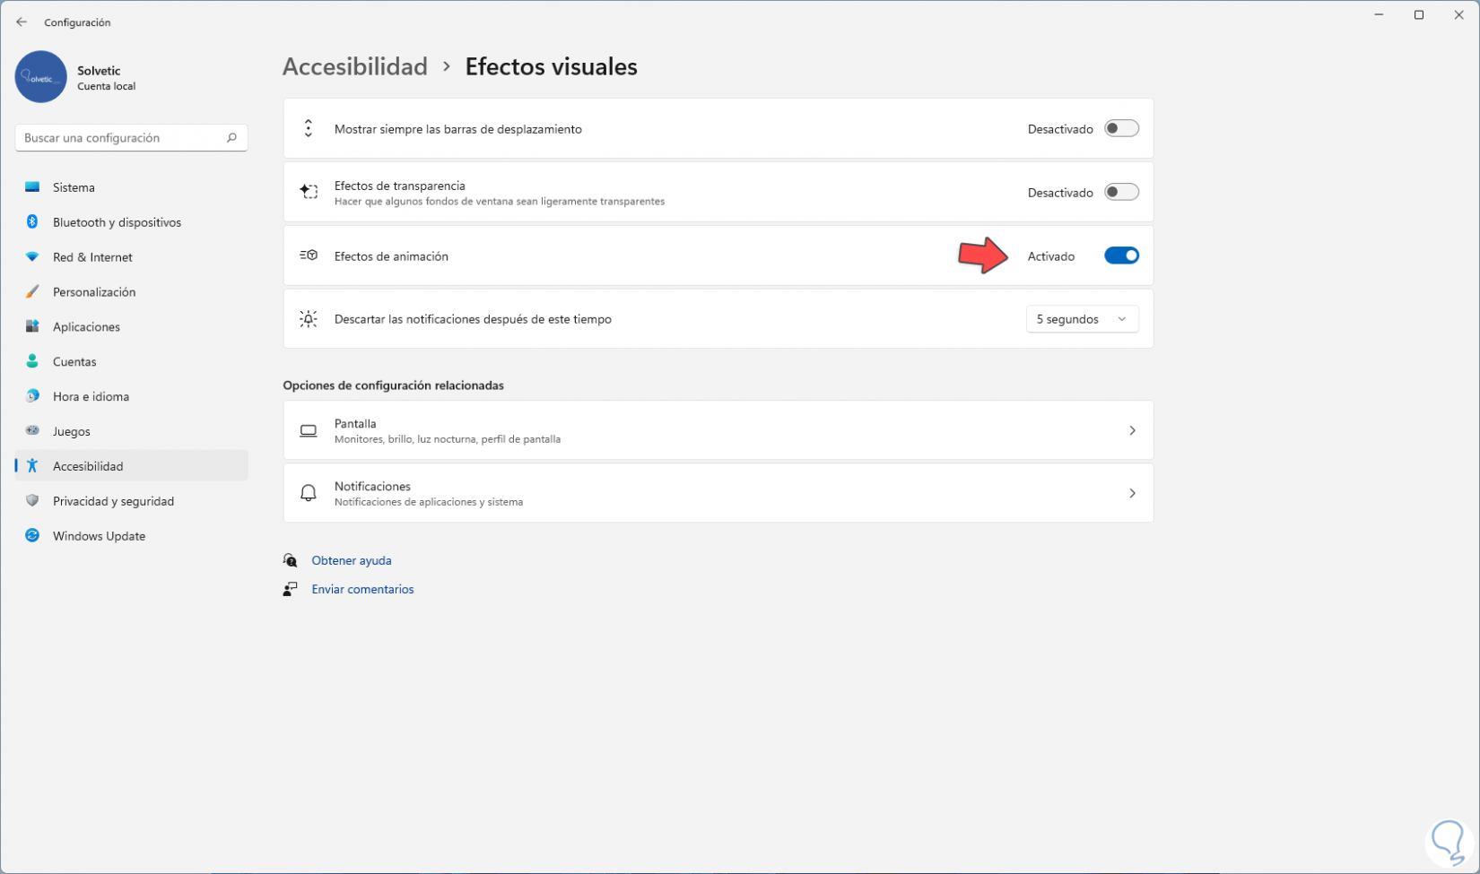
Task: Open the Obtener ayuda link
Action: [x=352, y=560]
